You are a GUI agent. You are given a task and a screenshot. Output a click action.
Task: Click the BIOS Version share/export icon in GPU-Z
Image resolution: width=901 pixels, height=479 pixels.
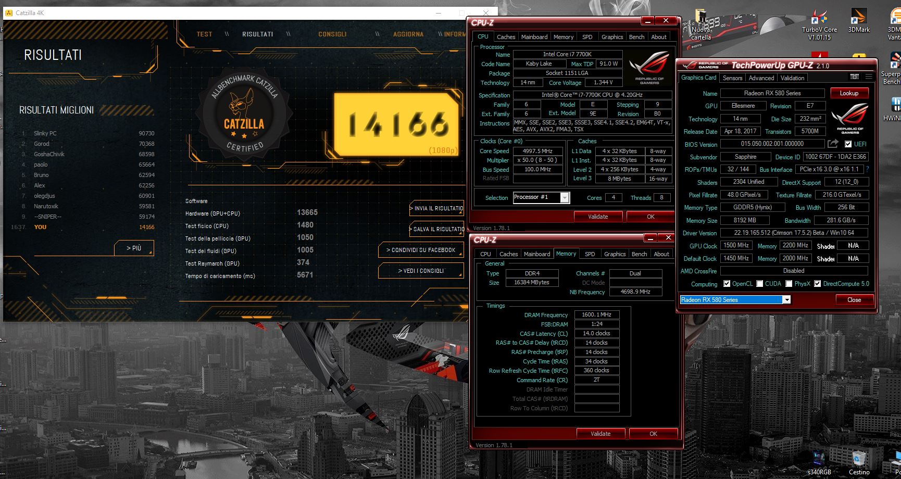[x=833, y=144]
